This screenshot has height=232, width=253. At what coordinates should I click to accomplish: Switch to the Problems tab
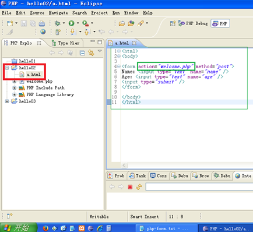[116, 176]
